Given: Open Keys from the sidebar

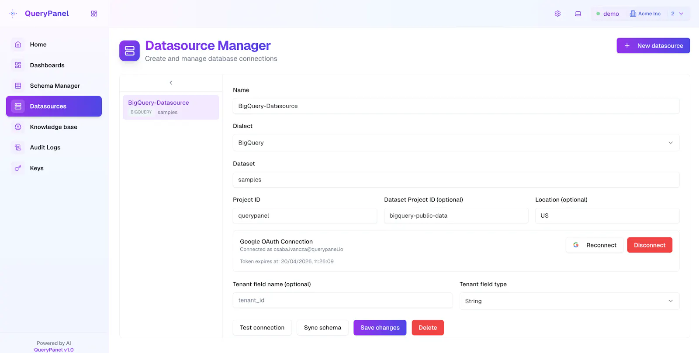Looking at the screenshot, I should coord(54,168).
